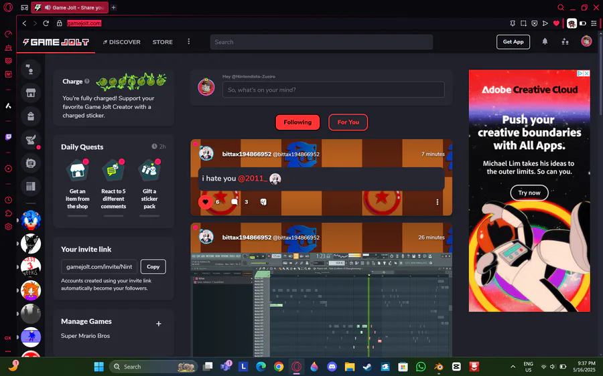Open the friends icon beside the bell

[x=565, y=41]
